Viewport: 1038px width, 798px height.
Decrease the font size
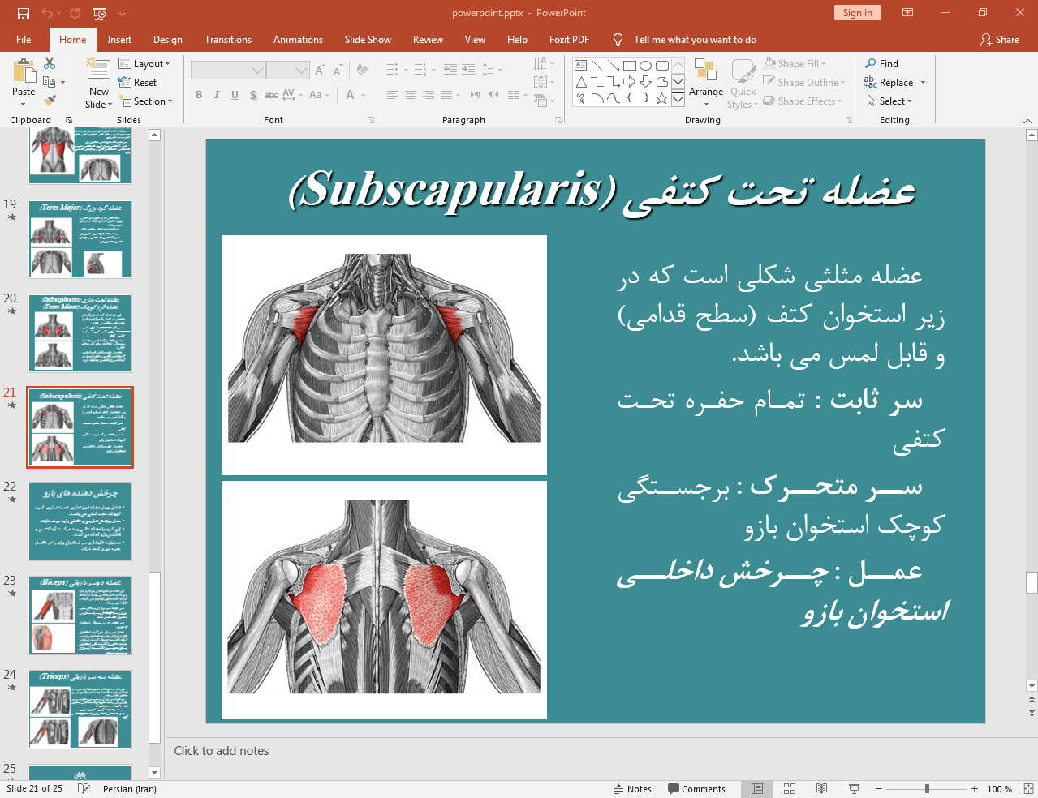[338, 71]
